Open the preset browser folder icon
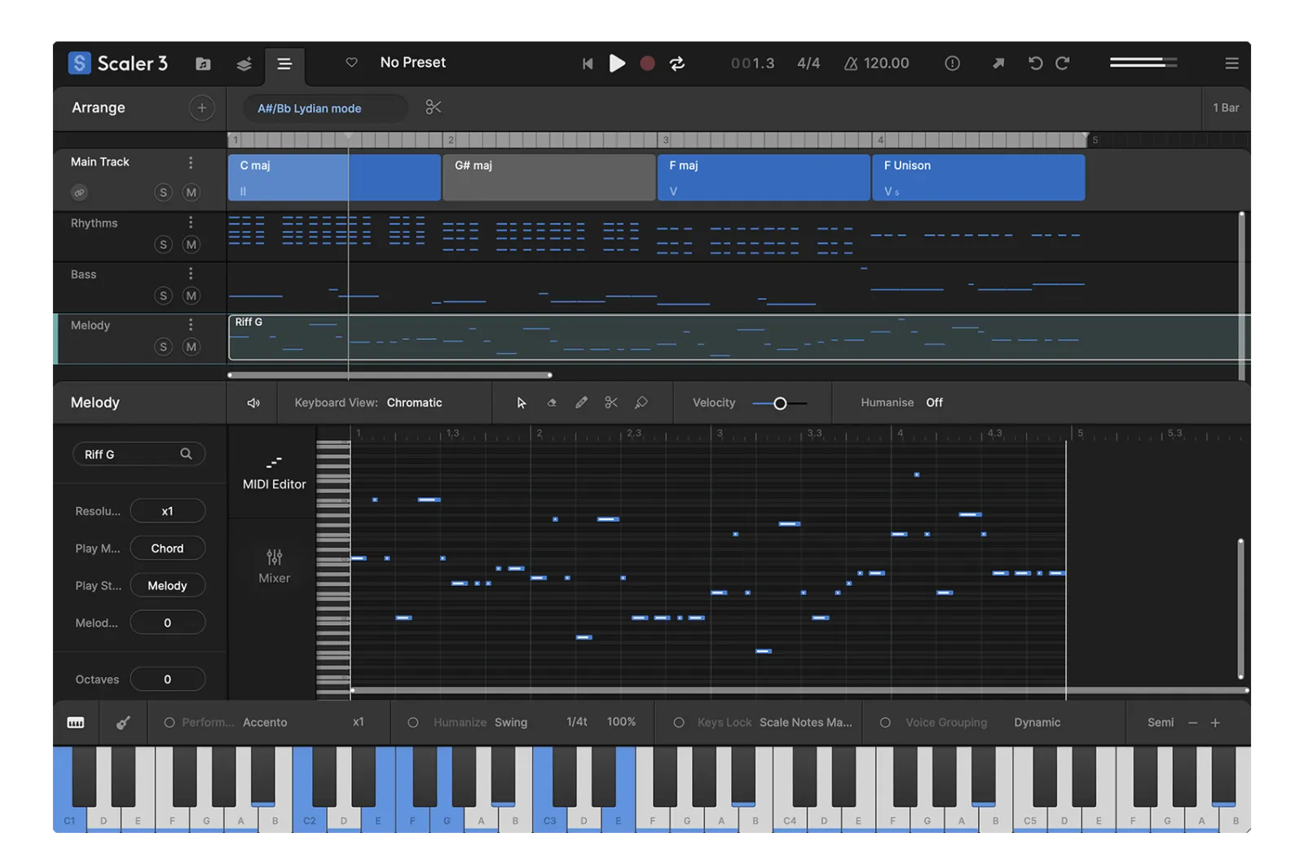 [x=203, y=64]
